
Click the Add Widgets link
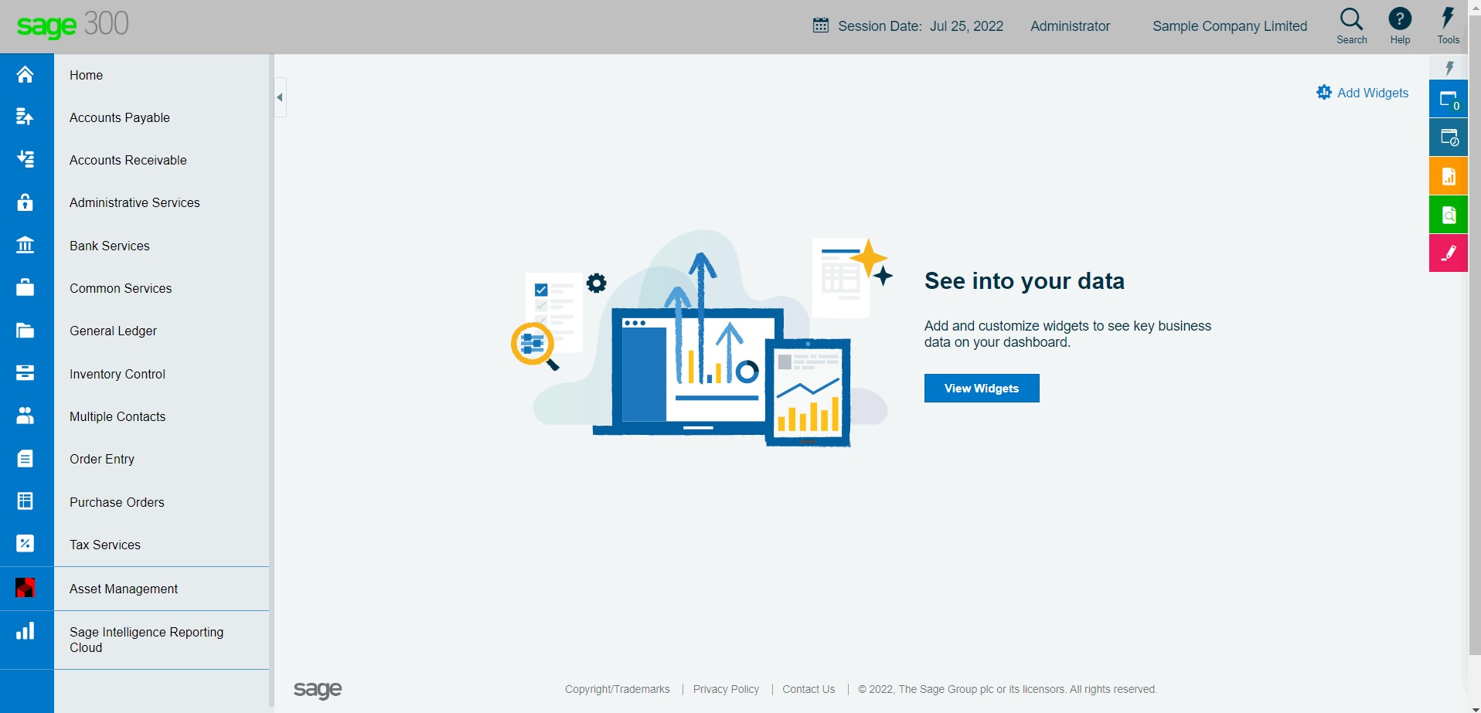[1373, 93]
